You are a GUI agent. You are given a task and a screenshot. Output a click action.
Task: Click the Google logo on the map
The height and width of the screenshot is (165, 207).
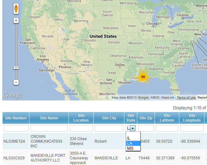[12, 95]
